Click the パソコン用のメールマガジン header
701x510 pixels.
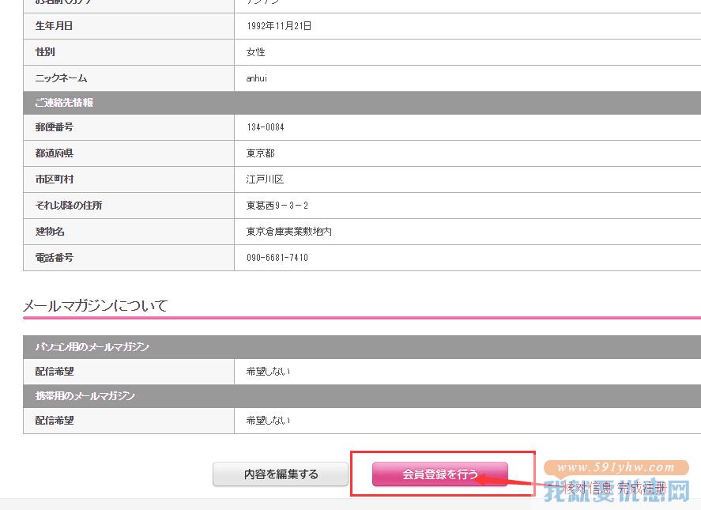click(x=362, y=347)
